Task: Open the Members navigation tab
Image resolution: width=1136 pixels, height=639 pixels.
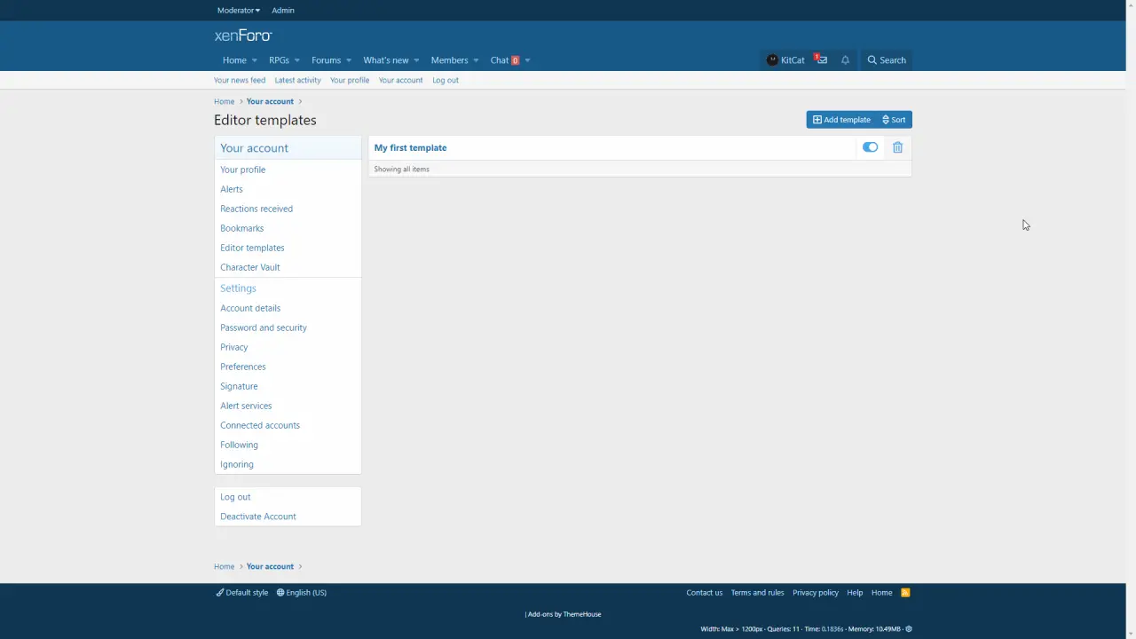Action: pyautogui.click(x=449, y=60)
